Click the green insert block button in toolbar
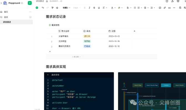The image size is (186, 110). tap(37, 8)
